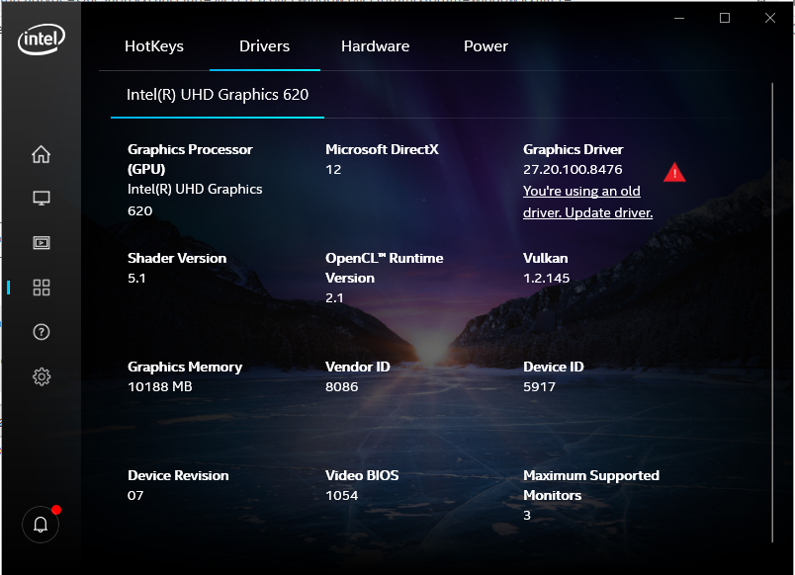Open the Video settings icon
The width and height of the screenshot is (795, 575).
point(42,243)
